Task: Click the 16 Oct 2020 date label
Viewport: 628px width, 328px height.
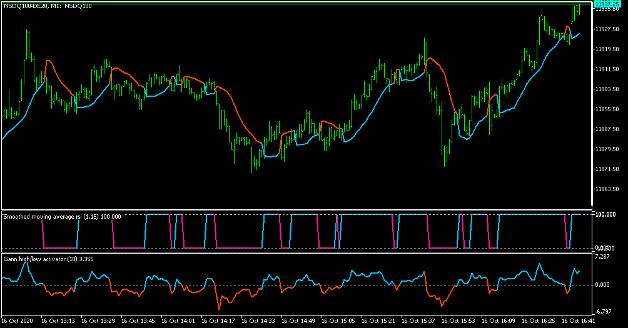Action: [18, 321]
